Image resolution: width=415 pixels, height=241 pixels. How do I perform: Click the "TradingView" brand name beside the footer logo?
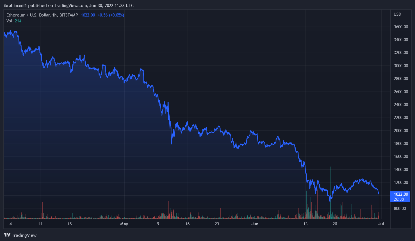point(24,235)
